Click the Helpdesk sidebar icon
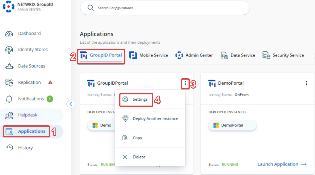This screenshot has height=175, width=315. click(9, 115)
